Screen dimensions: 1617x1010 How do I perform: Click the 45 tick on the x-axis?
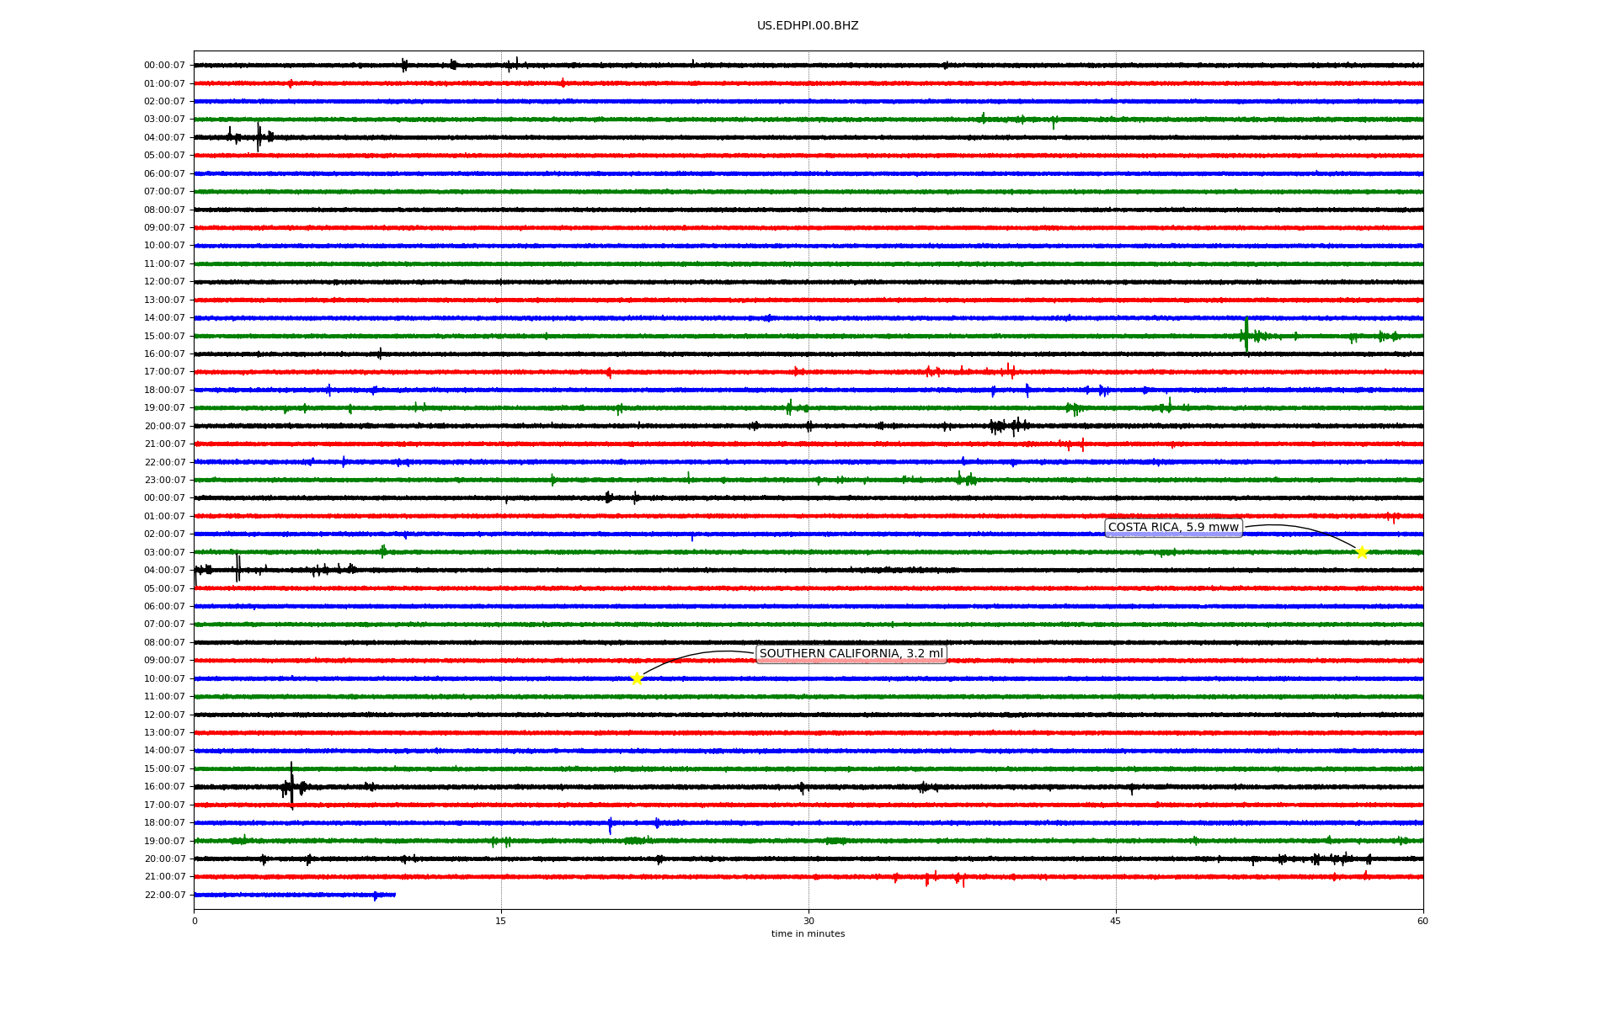[x=1116, y=921]
